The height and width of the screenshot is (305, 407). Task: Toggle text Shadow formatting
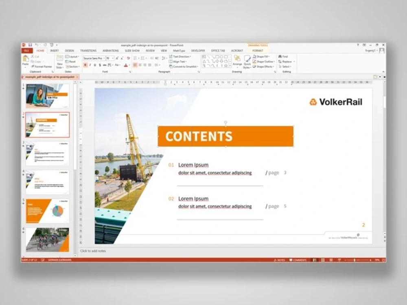(x=100, y=65)
